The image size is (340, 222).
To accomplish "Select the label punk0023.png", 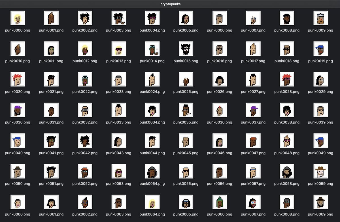I will click(118, 92).
